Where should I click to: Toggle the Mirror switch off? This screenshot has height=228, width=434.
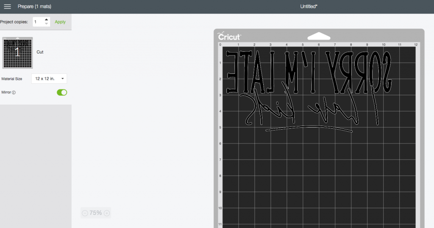(62, 93)
